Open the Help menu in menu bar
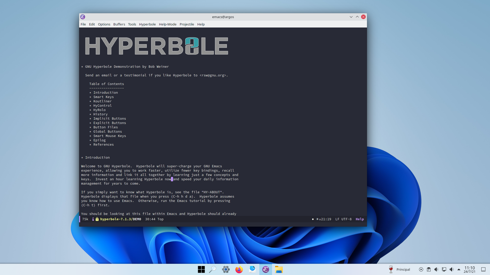Image resolution: width=490 pixels, height=275 pixels. pos(201,24)
